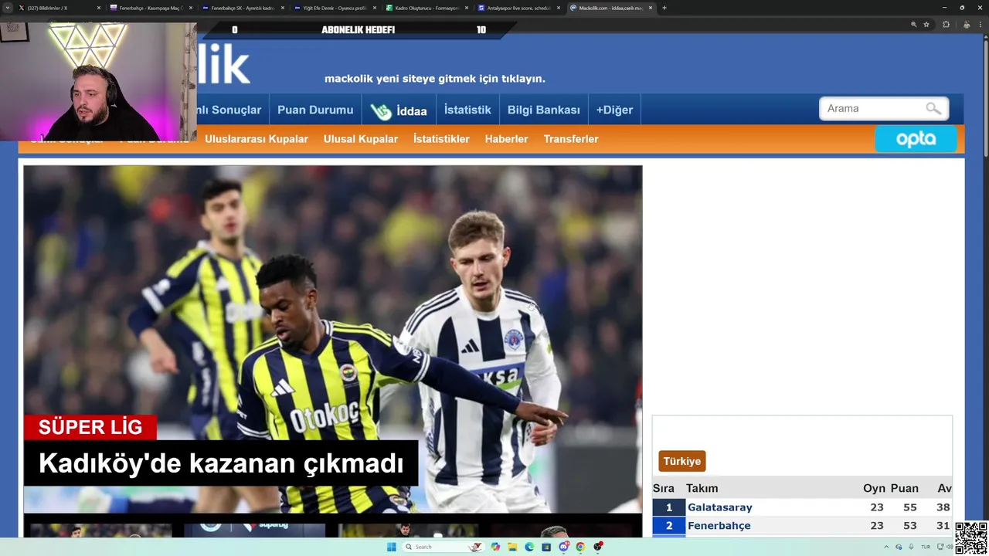989x556 pixels.
Task: Open the tab search dropdown arrow
Action: click(8, 8)
